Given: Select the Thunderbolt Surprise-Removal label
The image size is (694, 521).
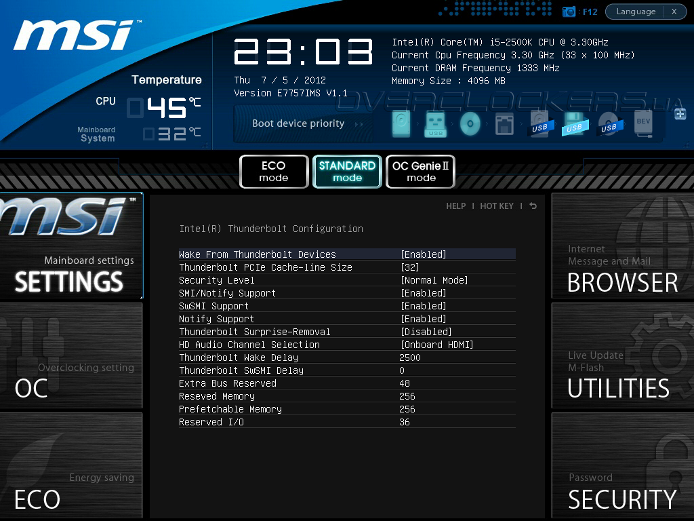Looking at the screenshot, I should [x=255, y=331].
